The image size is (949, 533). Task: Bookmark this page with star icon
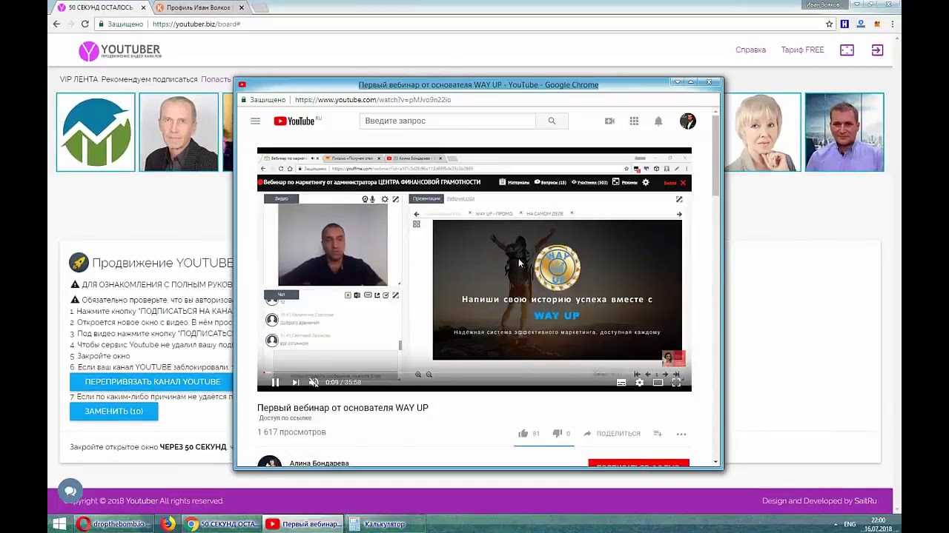tap(829, 24)
